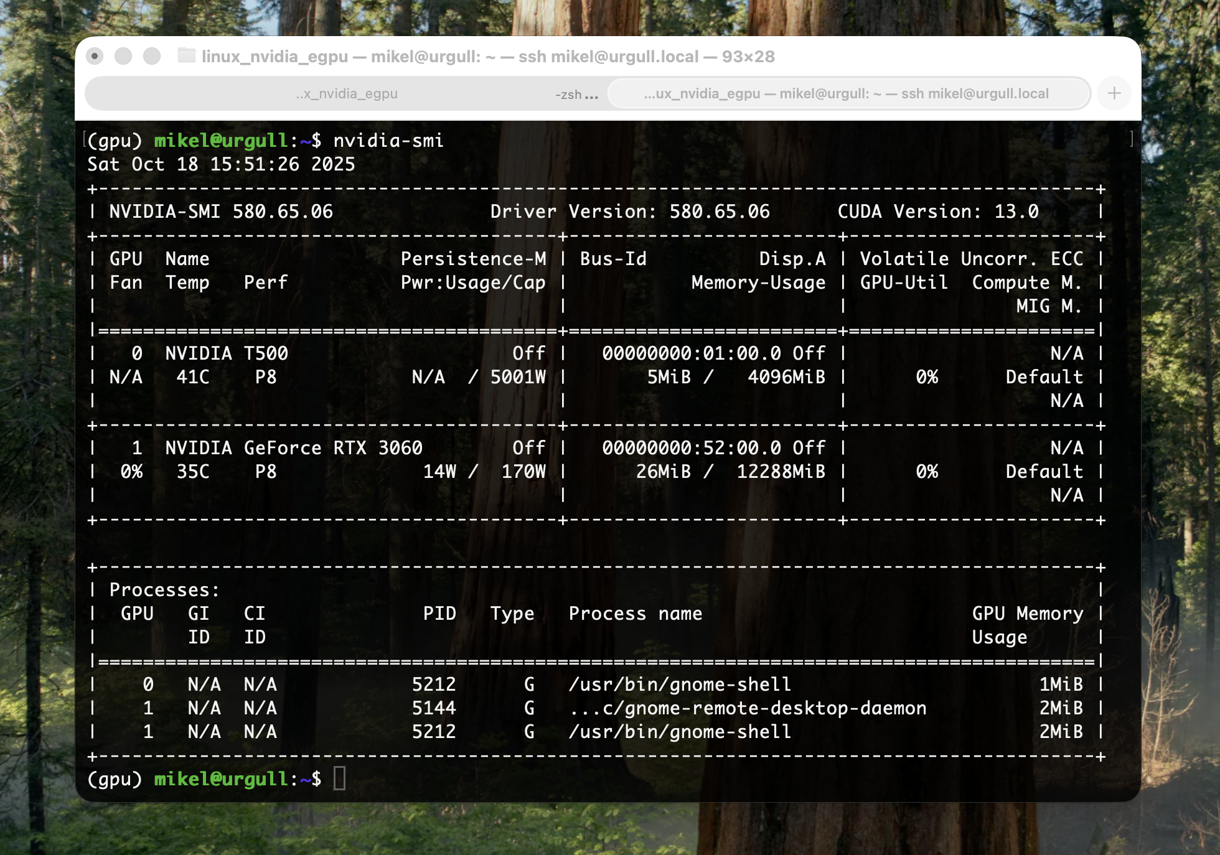Click the 12288MiB memory value
Screen dimensions: 1220x855
tap(781, 472)
